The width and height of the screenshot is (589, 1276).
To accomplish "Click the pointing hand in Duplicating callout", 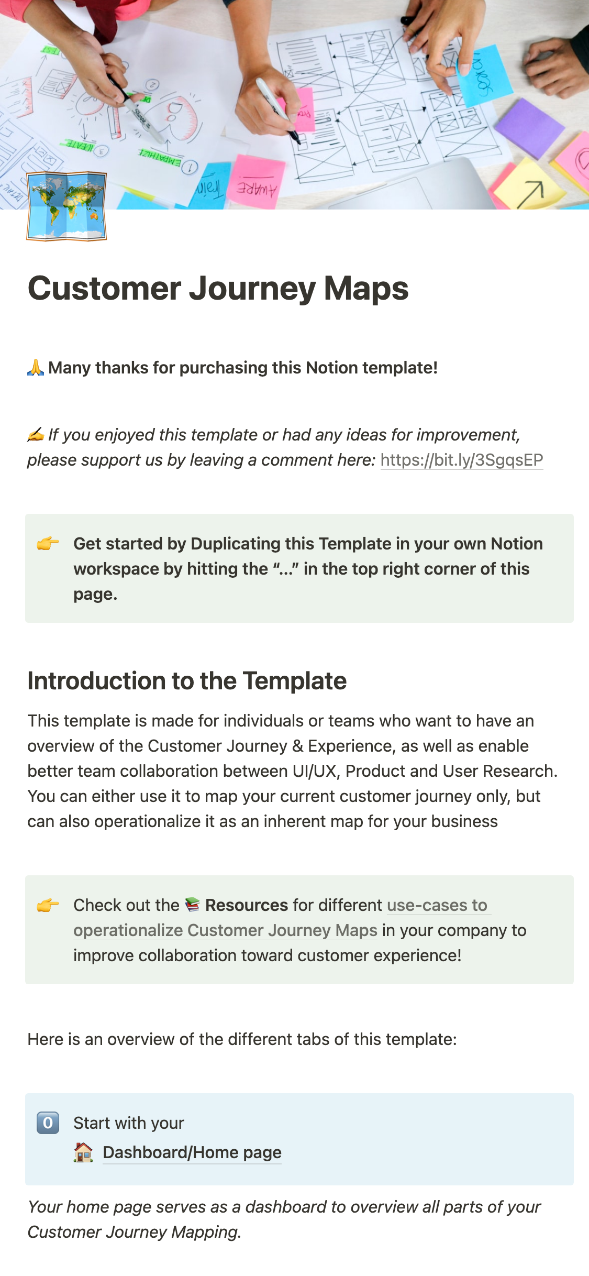I will pos(48,544).
